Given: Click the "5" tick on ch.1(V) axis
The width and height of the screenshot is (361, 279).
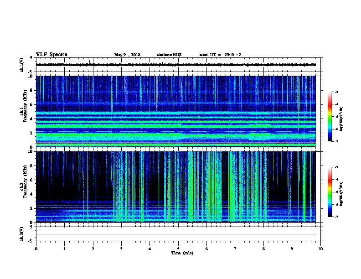Looking at the screenshot, I should [x=31, y=58].
